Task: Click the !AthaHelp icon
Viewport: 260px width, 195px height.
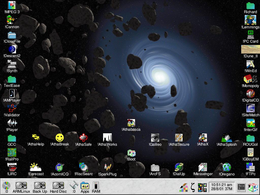Action: 36,137
